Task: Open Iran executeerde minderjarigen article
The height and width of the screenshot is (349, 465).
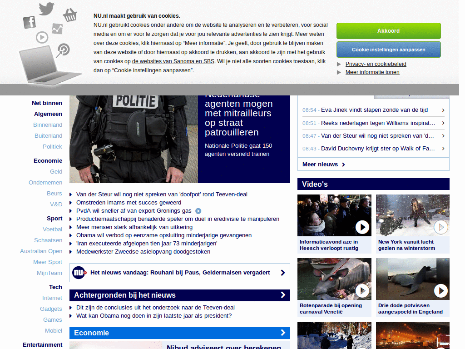Action: [x=147, y=244]
